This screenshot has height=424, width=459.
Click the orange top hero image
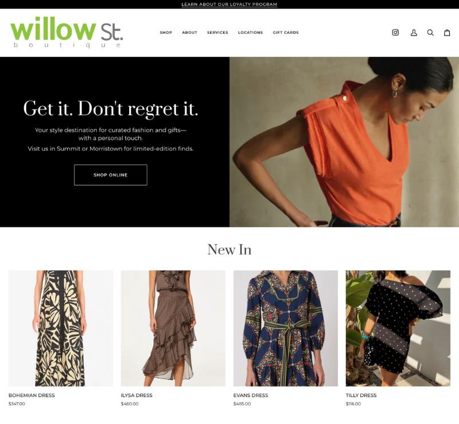coord(344,142)
